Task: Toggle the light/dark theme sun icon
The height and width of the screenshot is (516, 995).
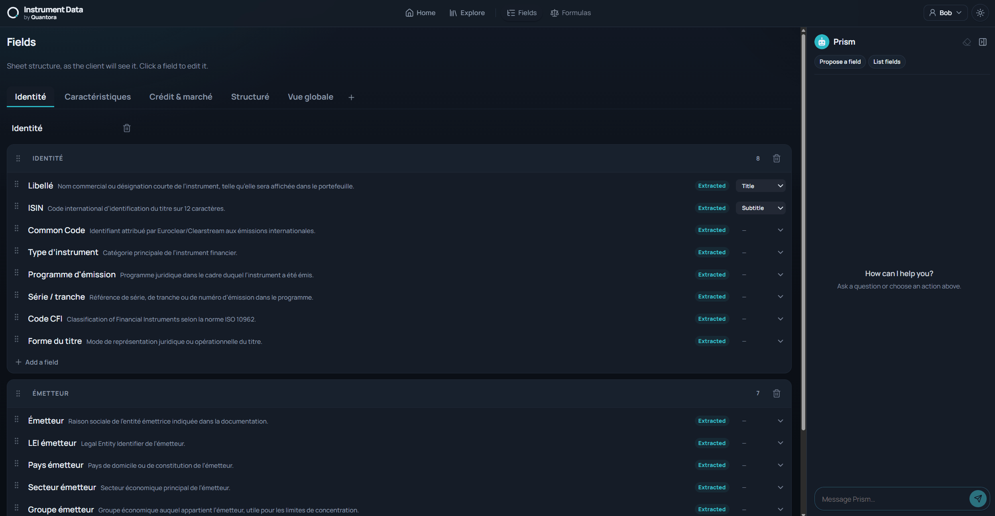Action: coord(980,13)
